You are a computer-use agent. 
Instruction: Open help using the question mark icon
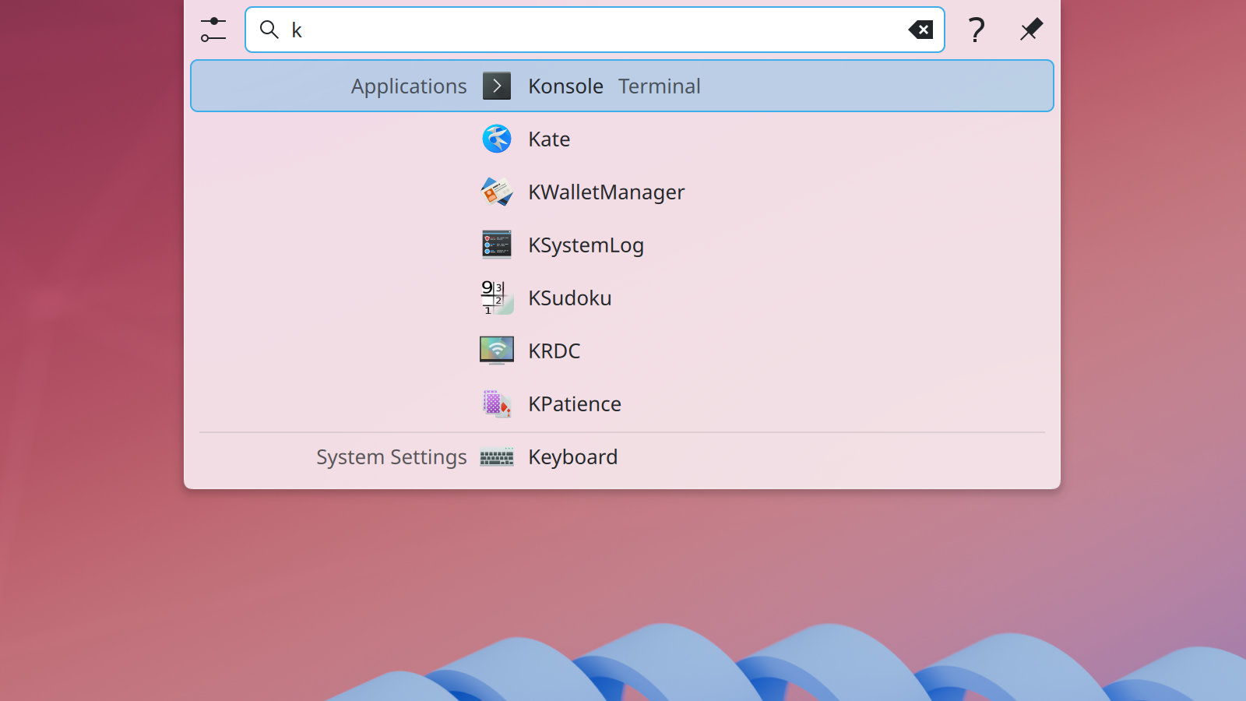976,30
